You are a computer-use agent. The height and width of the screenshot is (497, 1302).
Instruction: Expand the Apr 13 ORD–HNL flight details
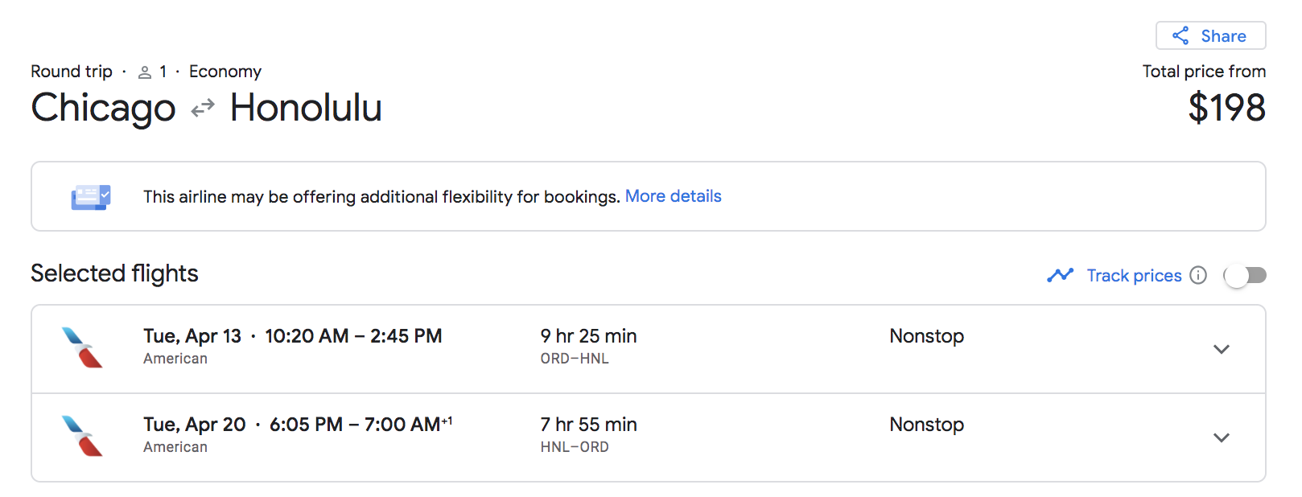pos(1222,350)
